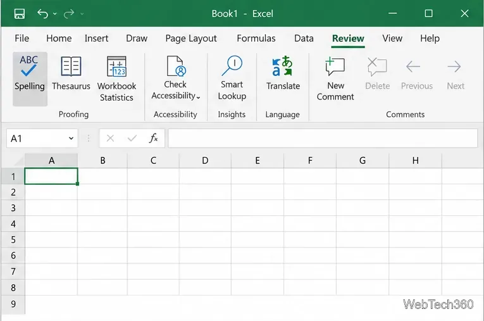
Task: Click the Save icon in title bar
Action: 20,13
